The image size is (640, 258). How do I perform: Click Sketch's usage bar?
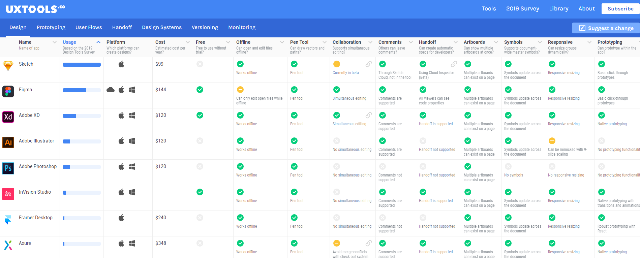pyautogui.click(x=82, y=65)
